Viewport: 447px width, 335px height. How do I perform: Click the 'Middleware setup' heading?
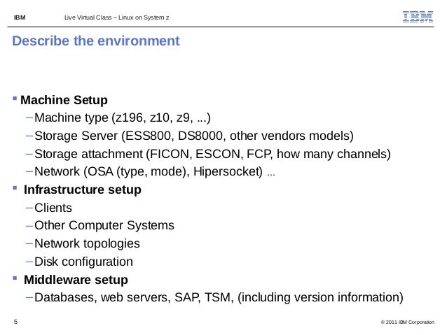coord(76,280)
